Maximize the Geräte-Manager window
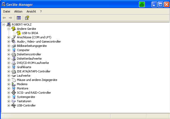 pos(160,5)
